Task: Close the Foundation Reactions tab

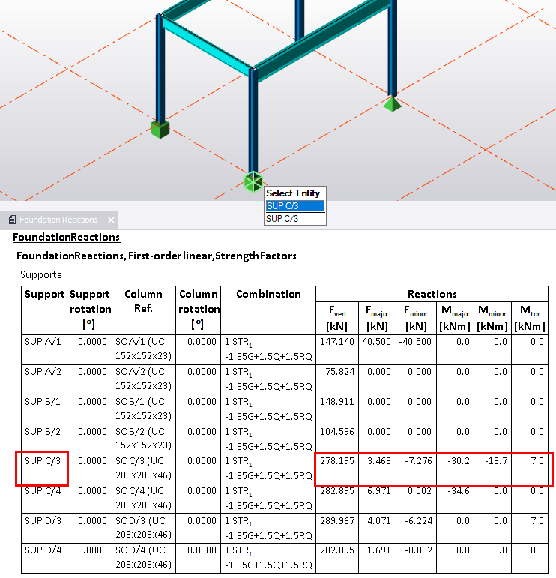Action: (111, 220)
